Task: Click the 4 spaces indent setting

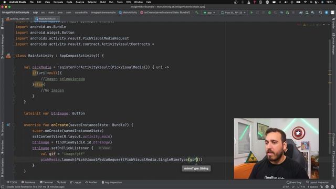Action: click(x=313, y=187)
